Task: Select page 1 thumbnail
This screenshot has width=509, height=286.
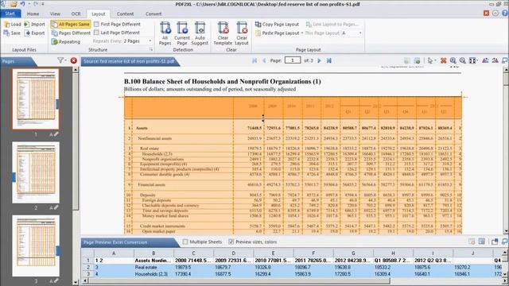Action: [36, 99]
